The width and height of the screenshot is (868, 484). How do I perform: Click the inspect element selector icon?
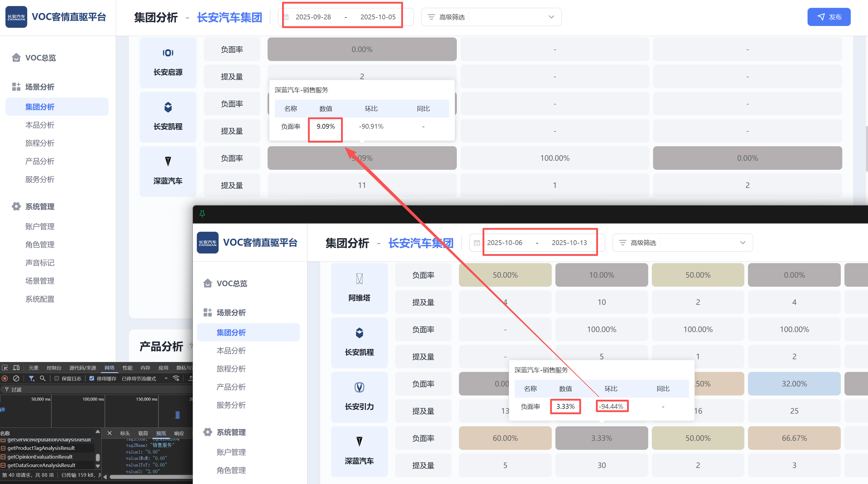click(5, 367)
